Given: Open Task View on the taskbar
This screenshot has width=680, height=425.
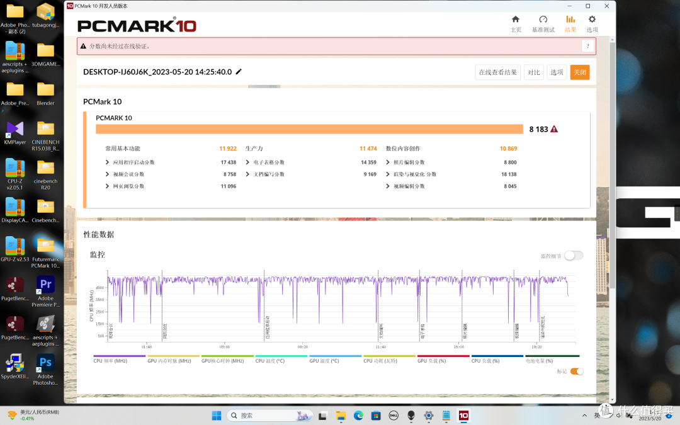Looking at the screenshot, I should [322, 416].
